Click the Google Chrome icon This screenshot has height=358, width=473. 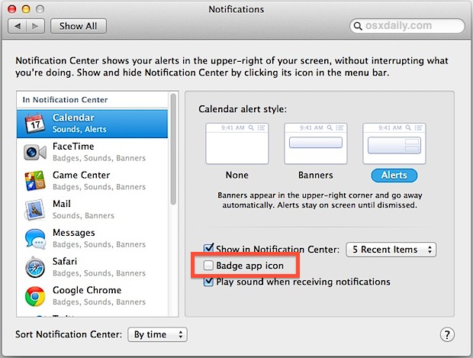point(35,296)
